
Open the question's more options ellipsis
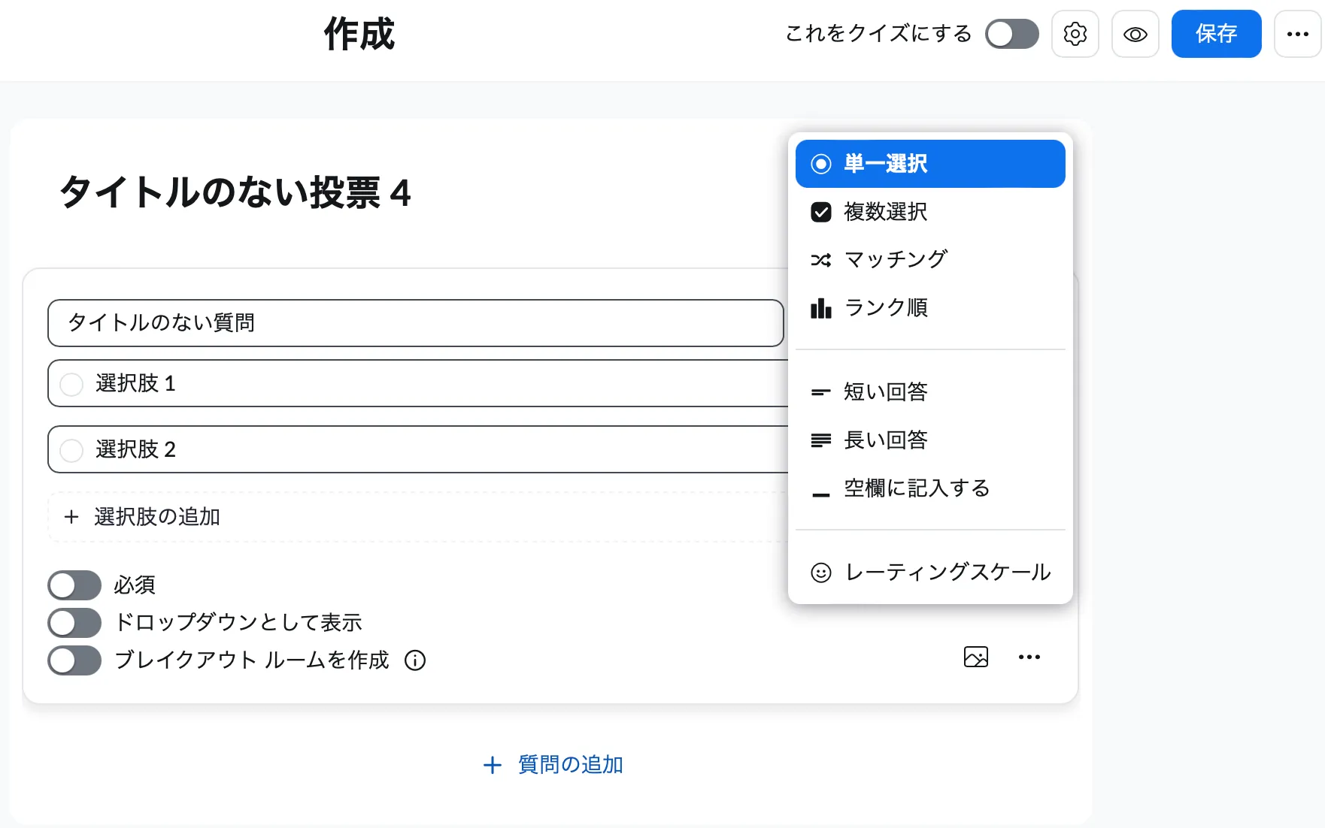click(1029, 657)
